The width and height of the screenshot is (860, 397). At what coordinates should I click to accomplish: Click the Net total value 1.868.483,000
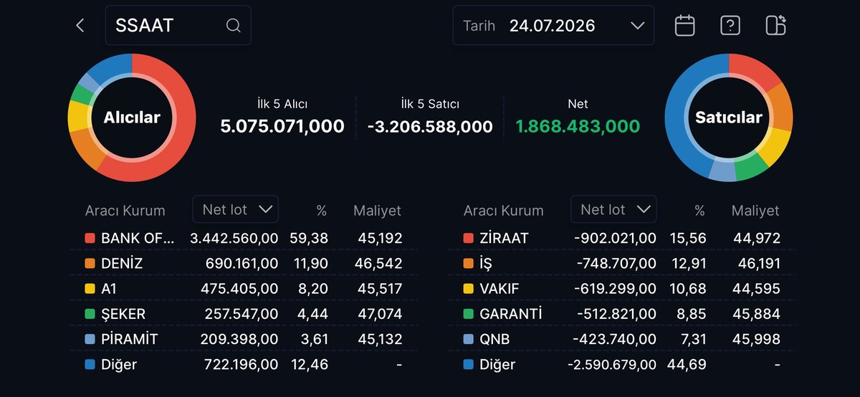pos(578,127)
